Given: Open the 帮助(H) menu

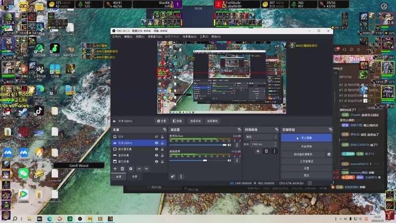Looking at the screenshot, I should tap(216, 37).
